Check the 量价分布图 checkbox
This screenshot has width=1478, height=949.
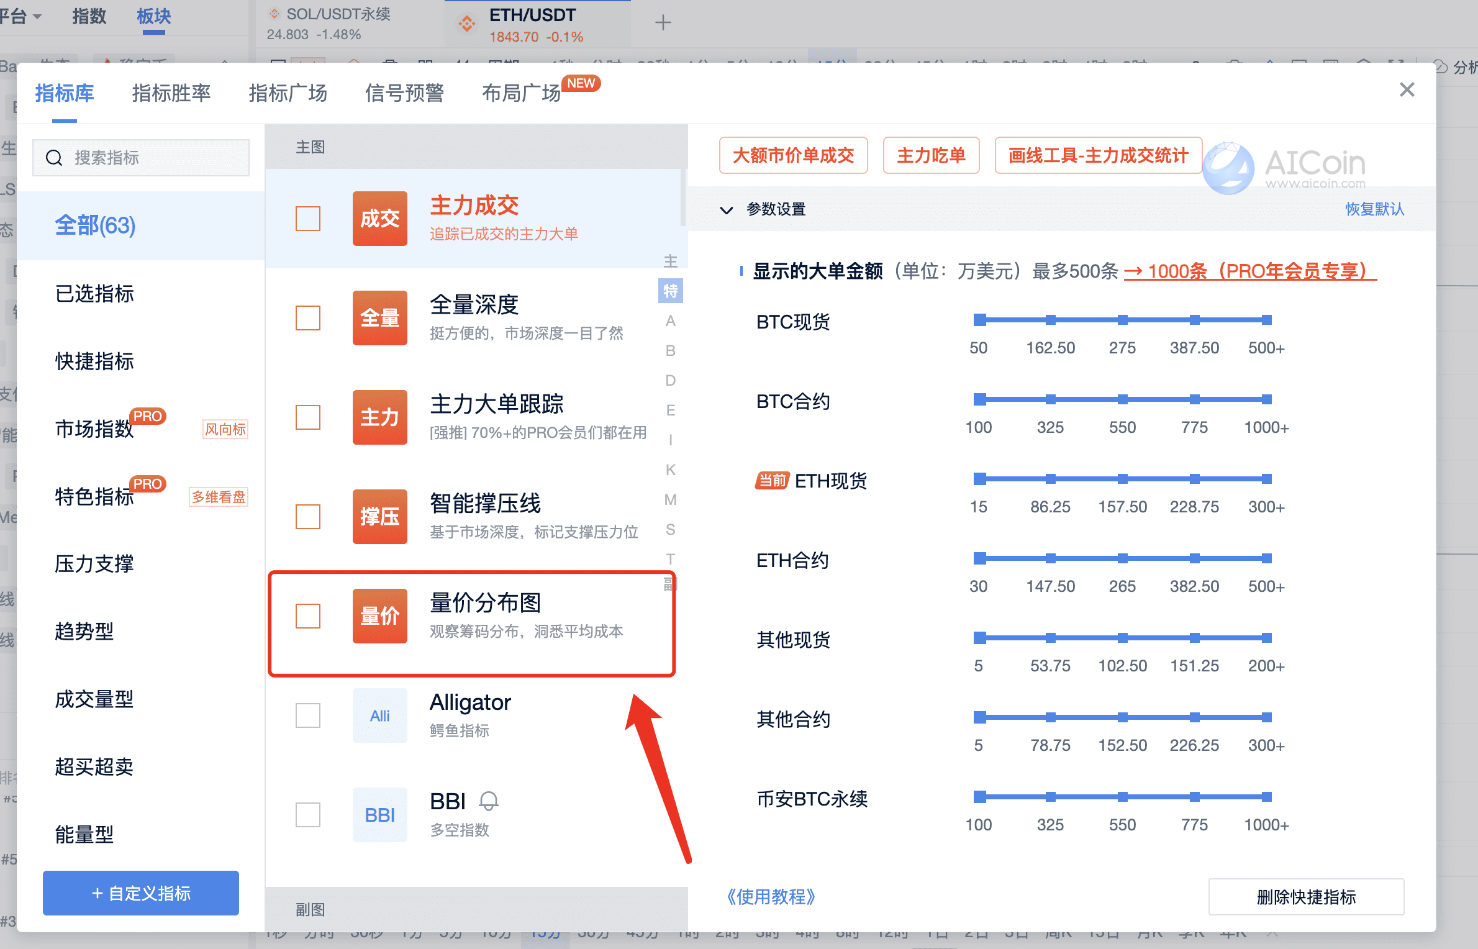point(307,615)
